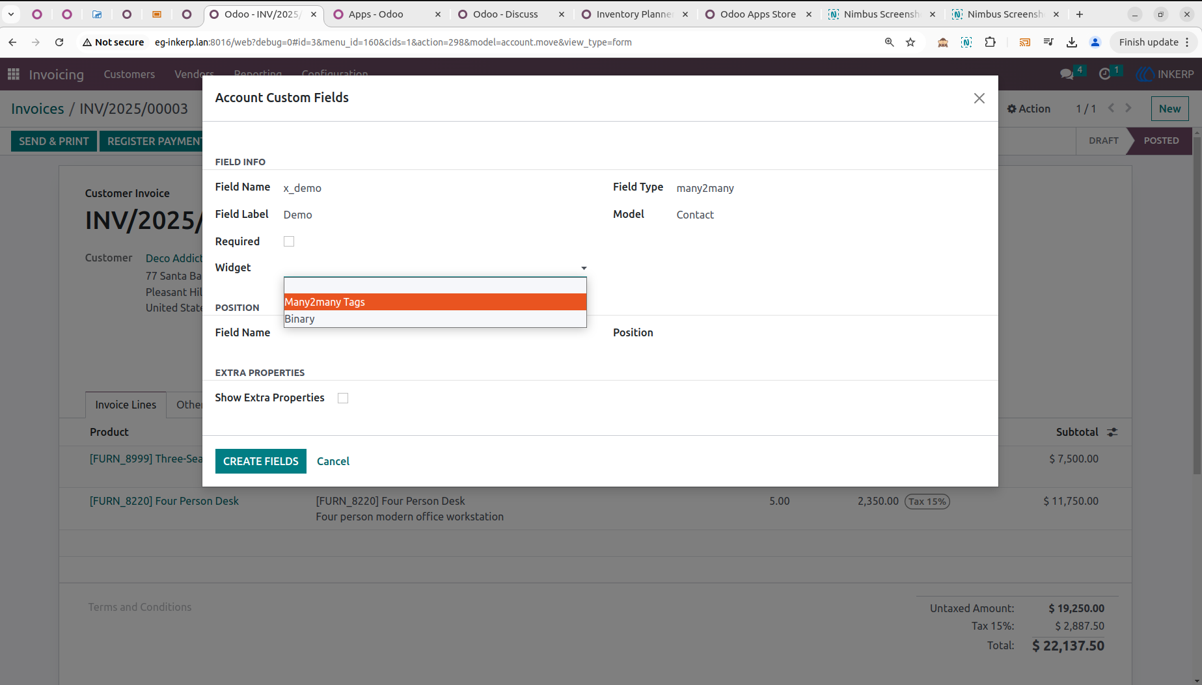The width and height of the screenshot is (1202, 685).
Task: Click the browser zoom magnifier icon
Action: point(890,42)
